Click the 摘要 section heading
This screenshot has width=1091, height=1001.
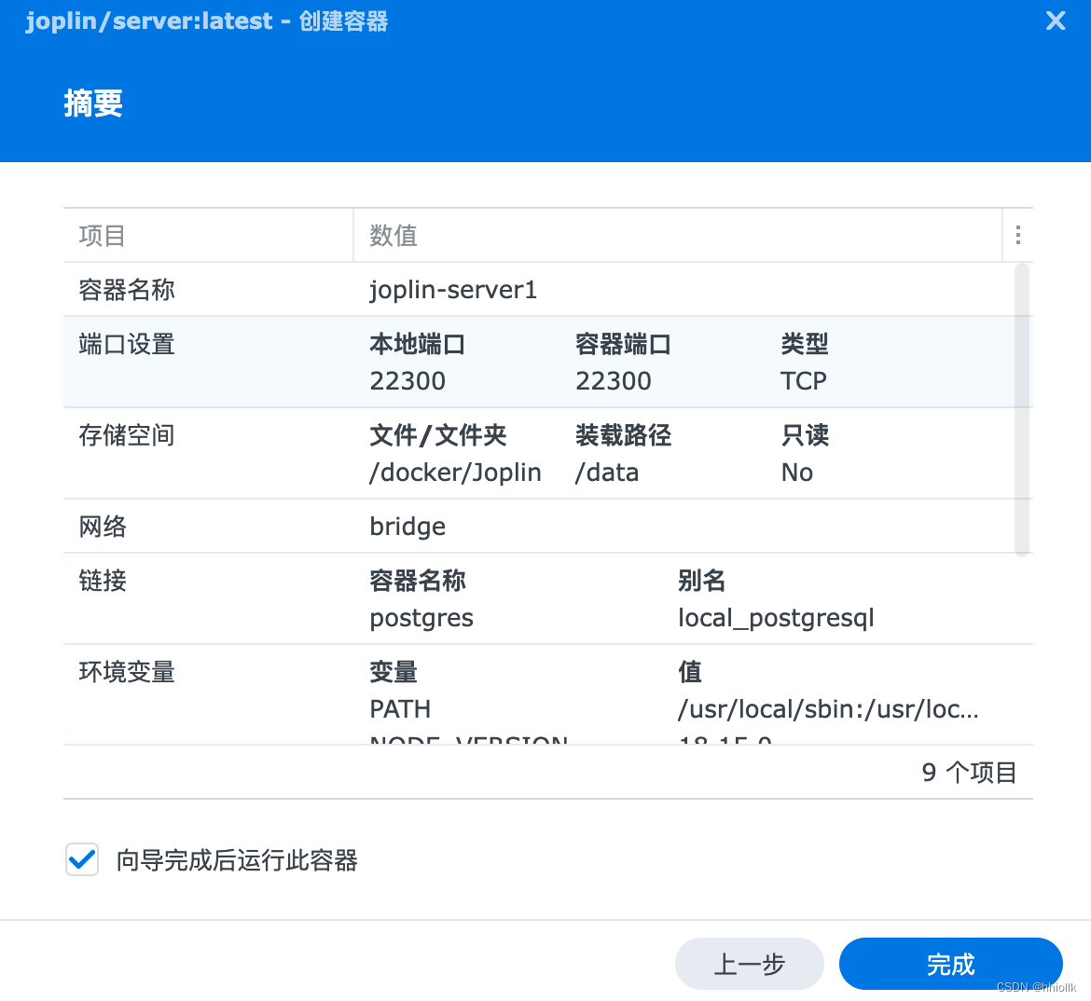pos(93,103)
